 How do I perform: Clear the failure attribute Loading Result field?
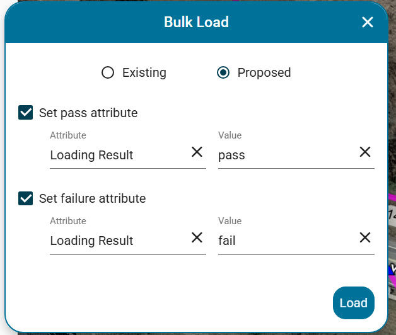click(x=197, y=237)
